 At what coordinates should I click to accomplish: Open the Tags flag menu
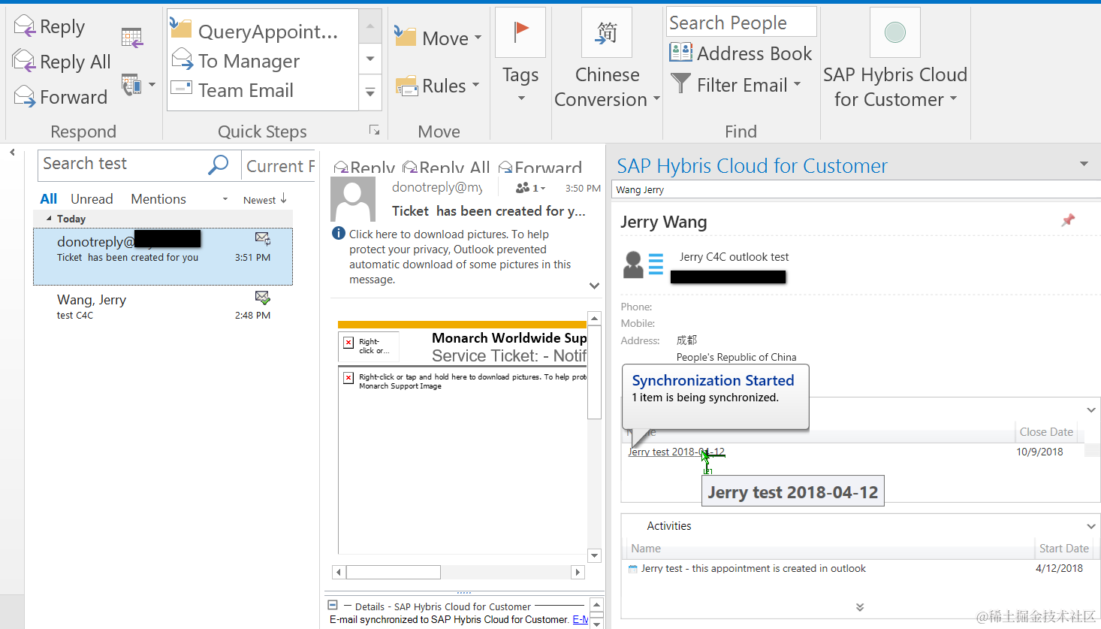(520, 56)
